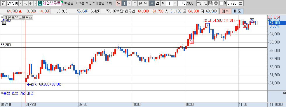Viewport: 286px width, 107px height.
Task: Click the 신 badge beside the stock name
Action: click(40, 3)
